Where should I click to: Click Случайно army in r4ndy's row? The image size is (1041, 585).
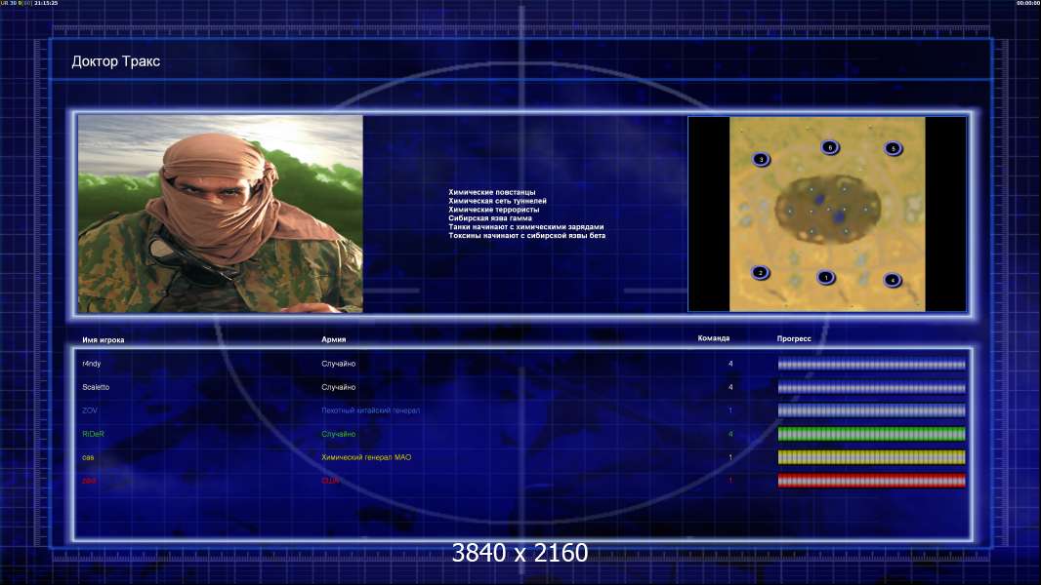339,364
